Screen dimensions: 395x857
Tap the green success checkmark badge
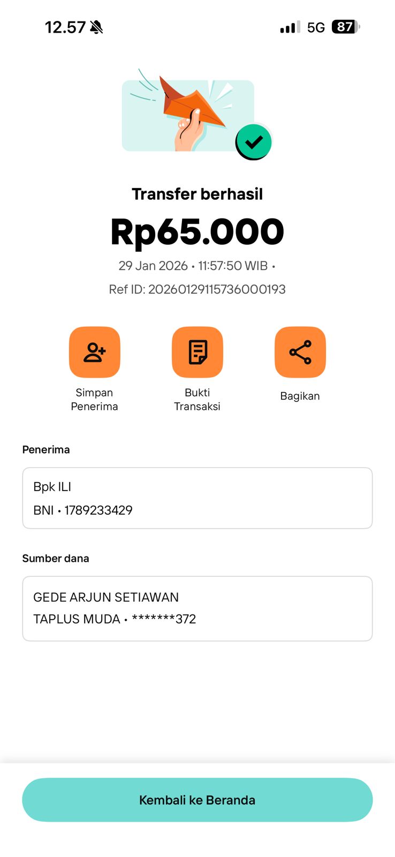(x=254, y=142)
